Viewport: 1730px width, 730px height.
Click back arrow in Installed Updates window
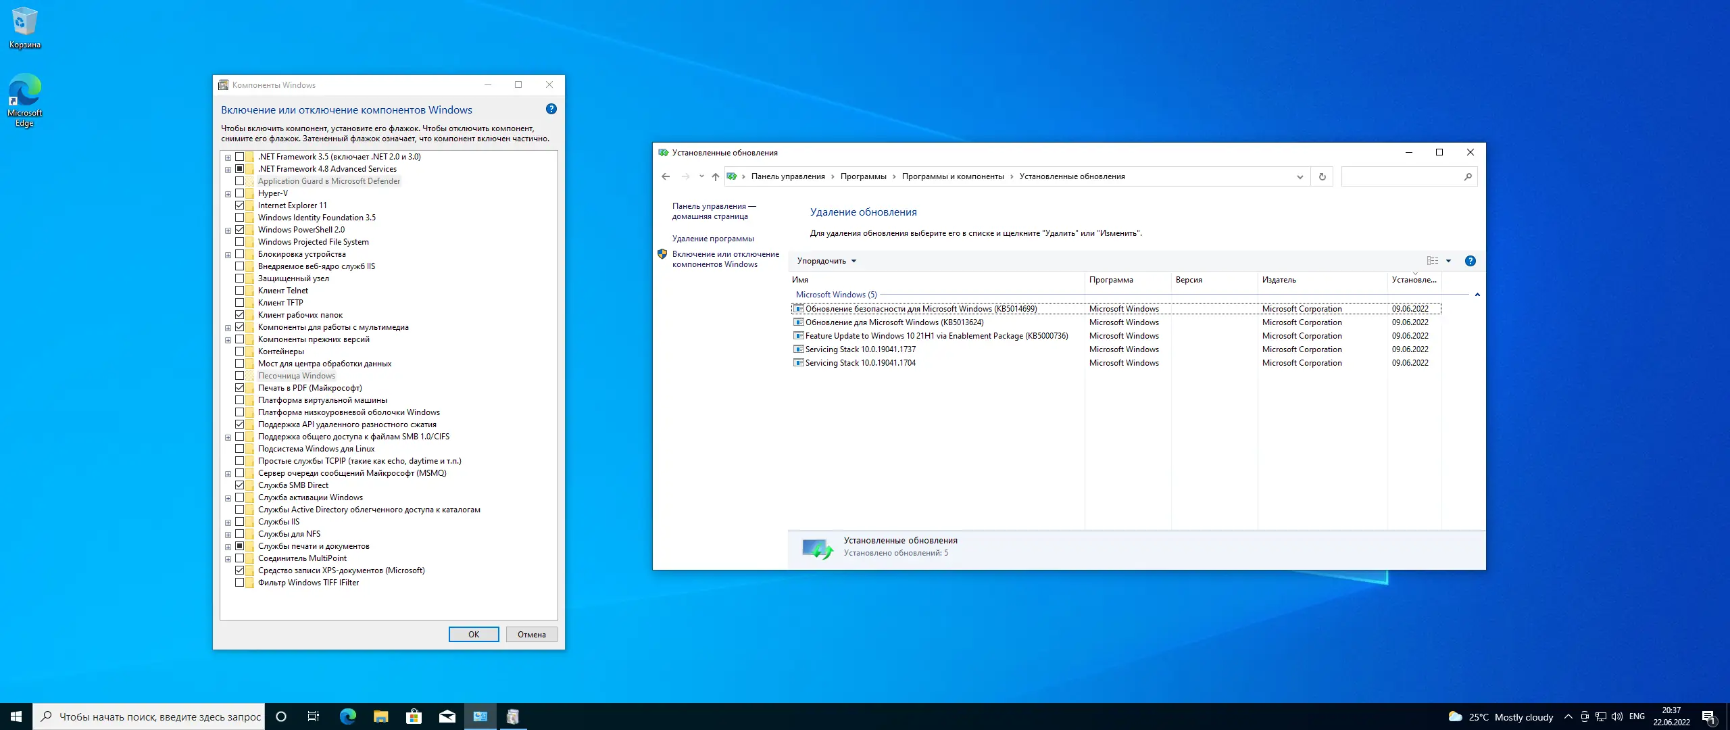(x=666, y=176)
